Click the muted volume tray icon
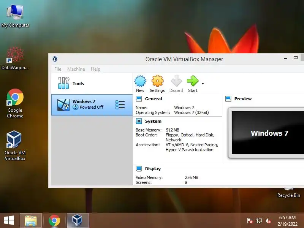Image resolution: width=304 pixels, height=228 pixels. tap(268, 221)
